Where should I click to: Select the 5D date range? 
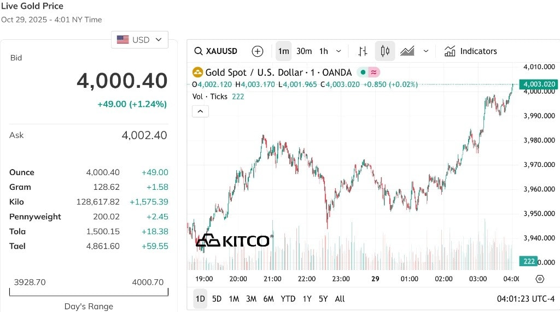point(217,299)
